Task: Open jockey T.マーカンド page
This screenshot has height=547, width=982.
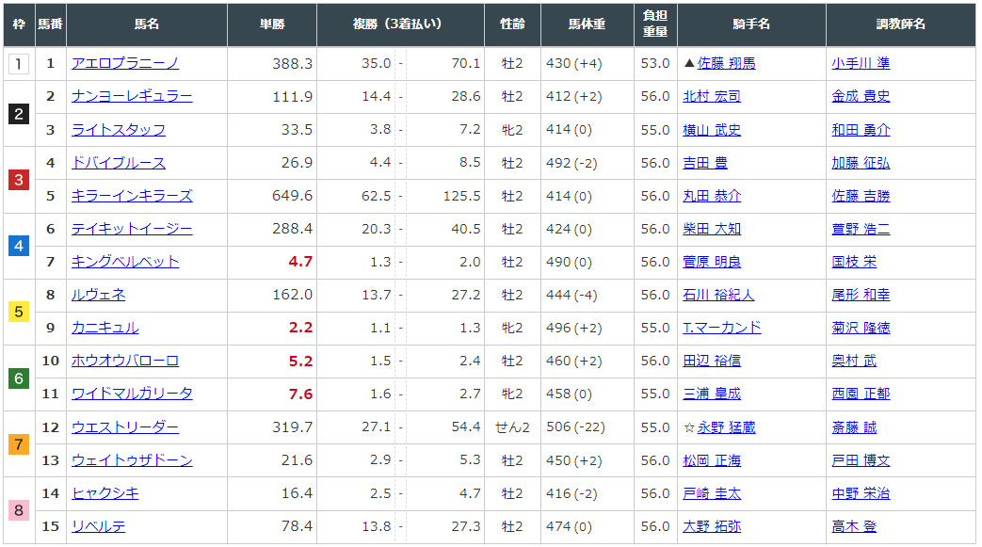Action: tap(721, 328)
